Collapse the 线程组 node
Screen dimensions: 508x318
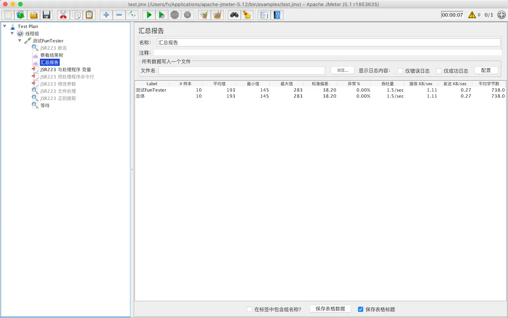click(x=12, y=33)
